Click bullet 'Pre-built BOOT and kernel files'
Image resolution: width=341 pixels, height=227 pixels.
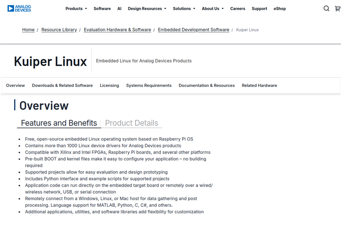(x=116, y=162)
